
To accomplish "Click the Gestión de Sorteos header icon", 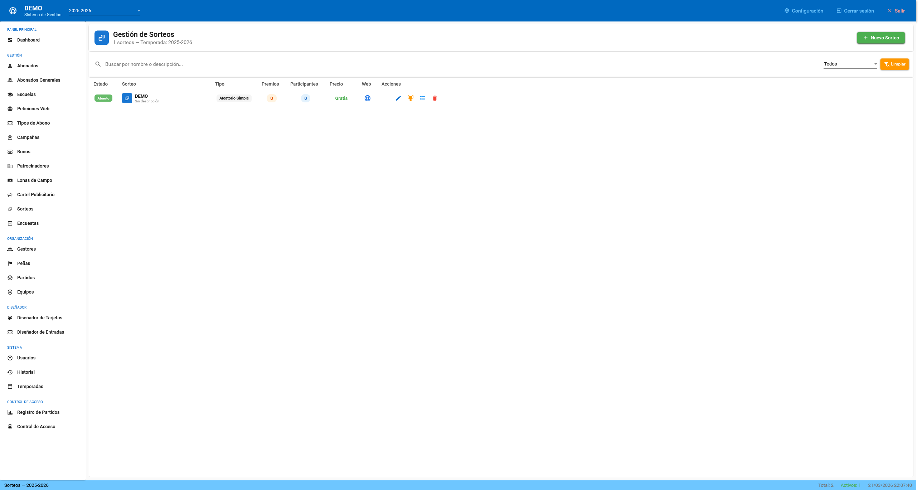I will click(x=102, y=38).
